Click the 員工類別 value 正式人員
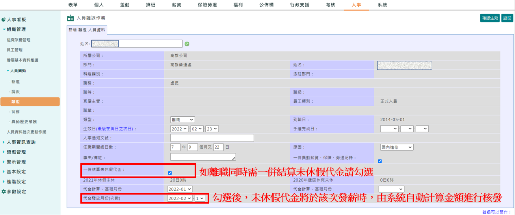 click(389, 101)
